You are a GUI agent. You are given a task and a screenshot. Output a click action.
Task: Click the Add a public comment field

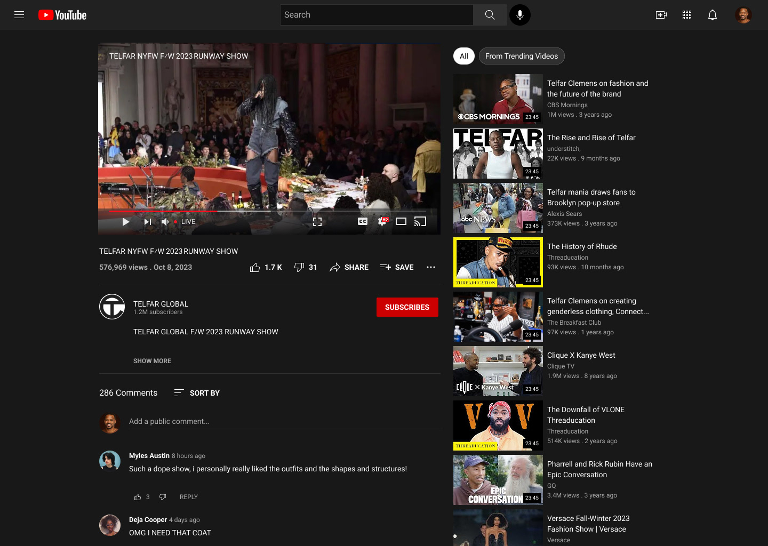285,421
